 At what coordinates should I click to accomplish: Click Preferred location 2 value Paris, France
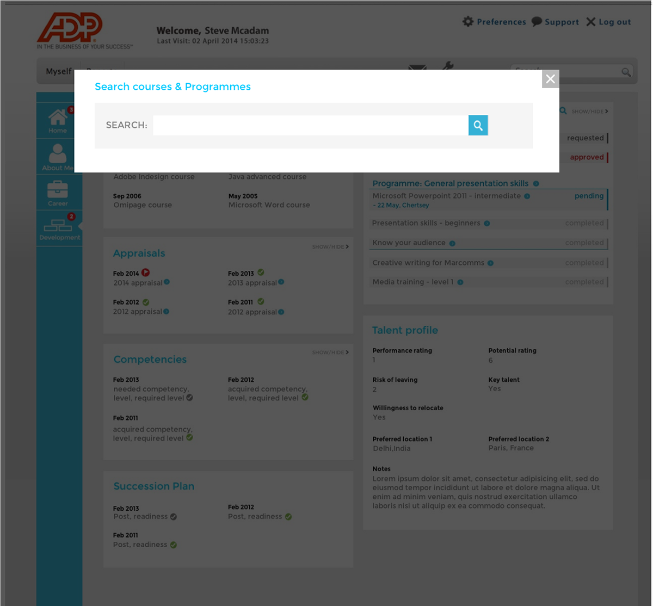coord(511,448)
